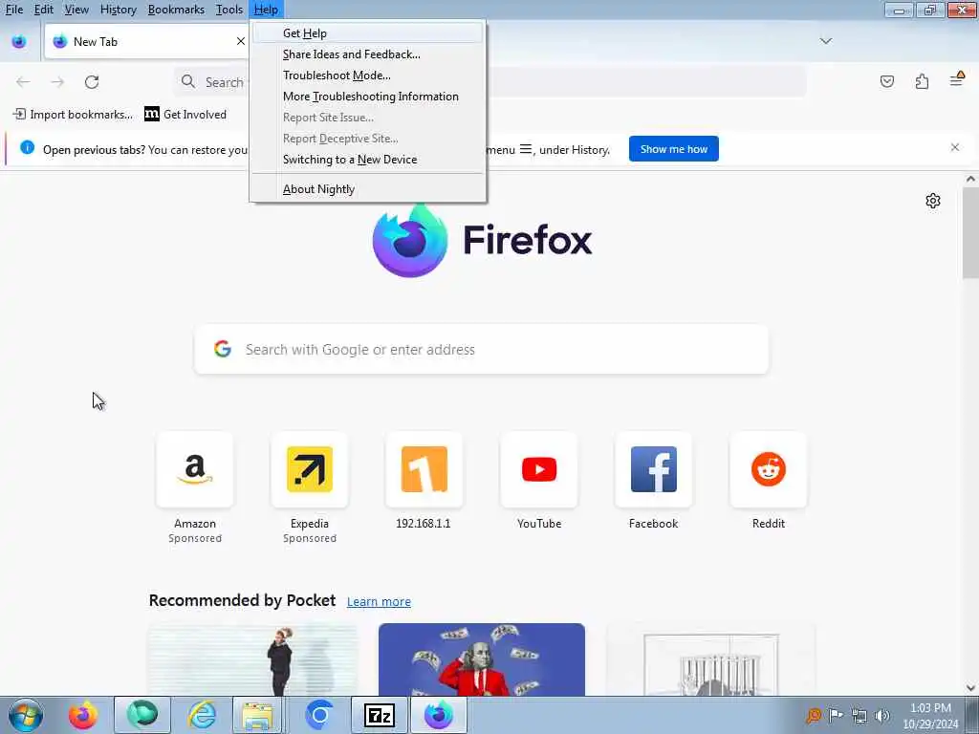The height and width of the screenshot is (734, 979).
Task: Launch Firefox from the taskbar
Action: click(83, 715)
